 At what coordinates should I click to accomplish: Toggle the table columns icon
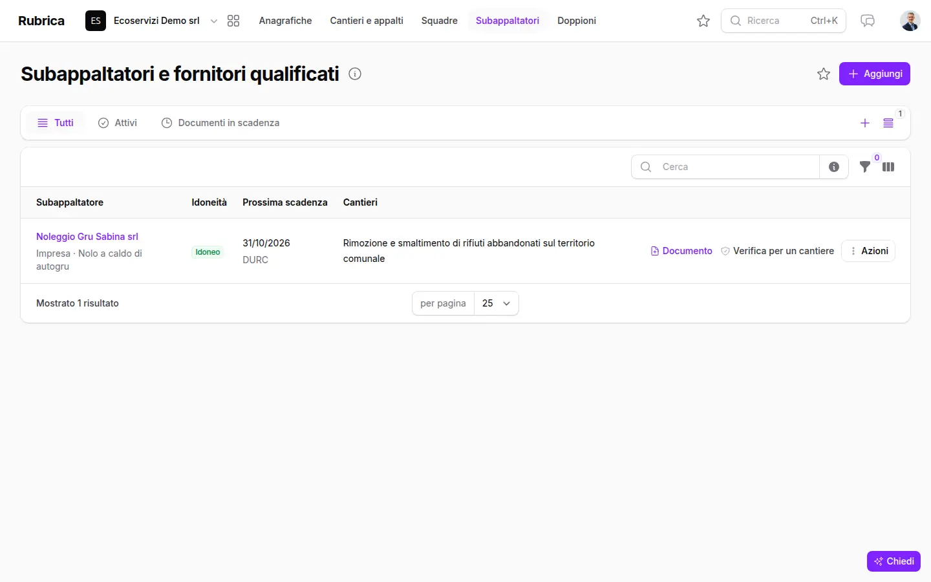tap(888, 167)
